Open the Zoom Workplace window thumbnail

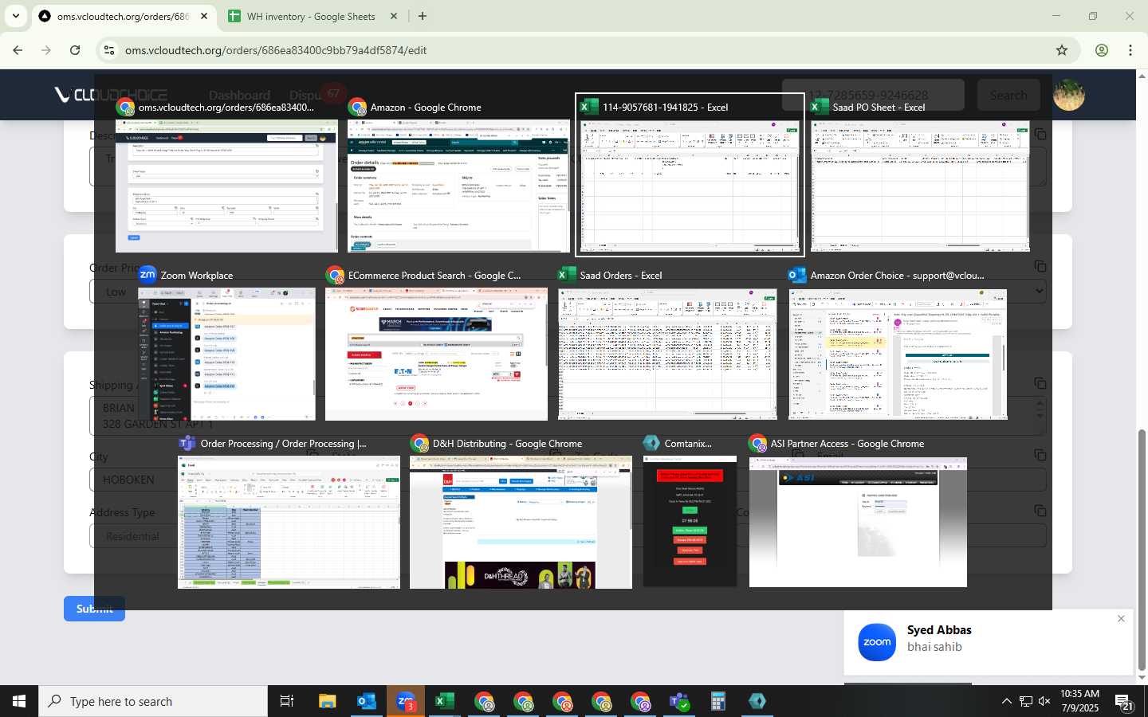[226, 355]
